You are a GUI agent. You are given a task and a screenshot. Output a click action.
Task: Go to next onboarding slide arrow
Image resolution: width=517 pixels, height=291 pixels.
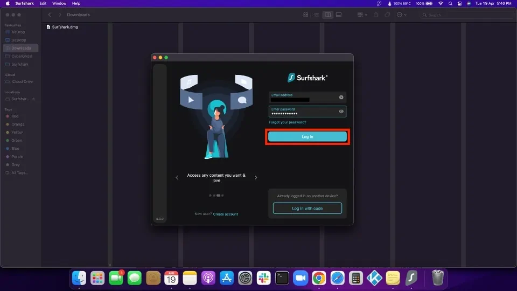click(x=256, y=177)
